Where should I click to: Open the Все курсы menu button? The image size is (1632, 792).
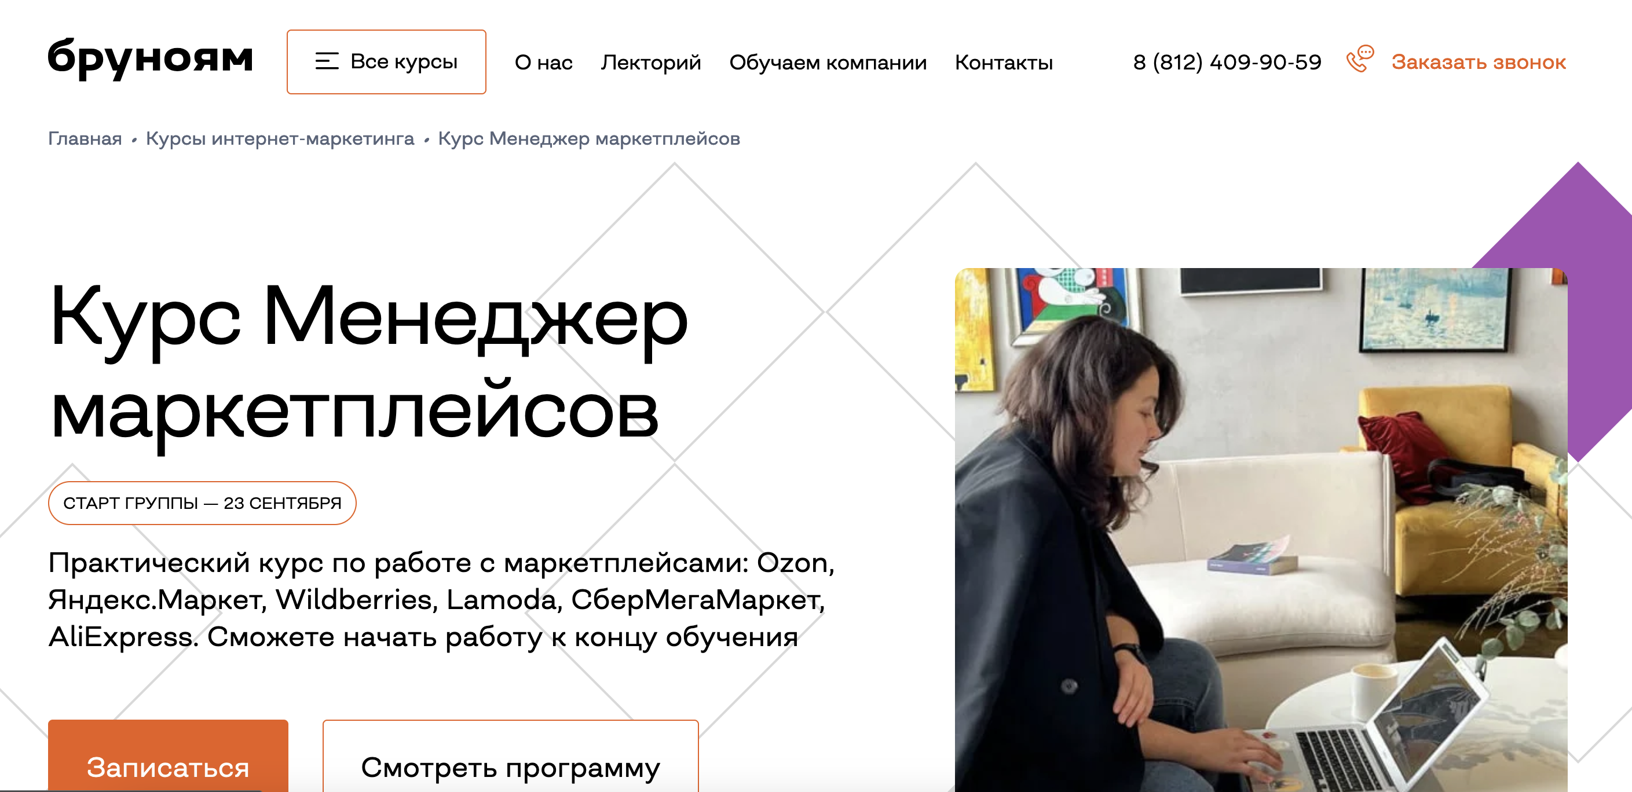pyautogui.click(x=386, y=62)
